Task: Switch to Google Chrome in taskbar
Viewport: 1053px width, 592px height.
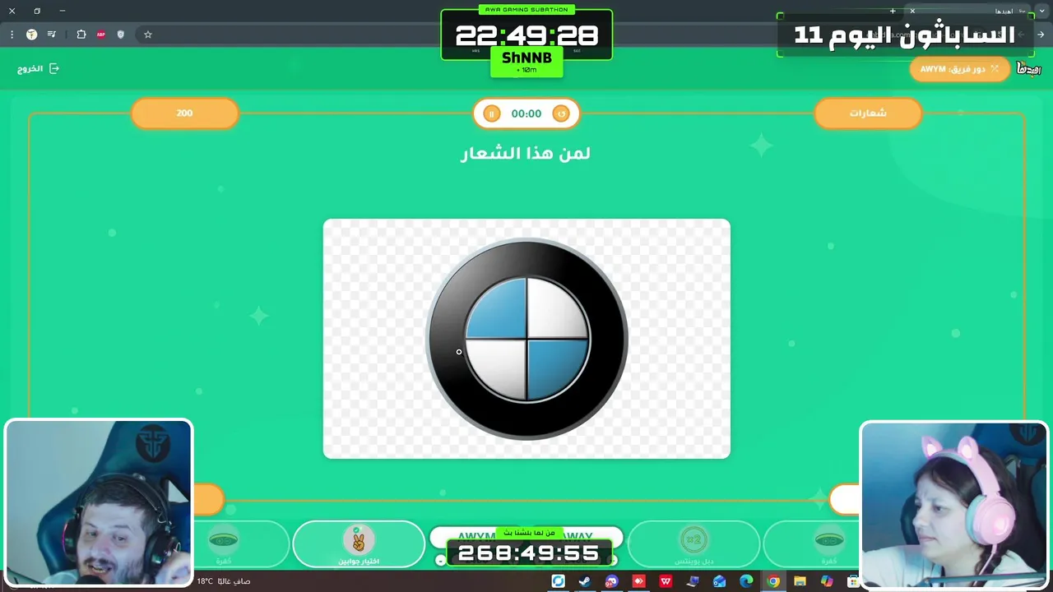Action: [x=773, y=581]
